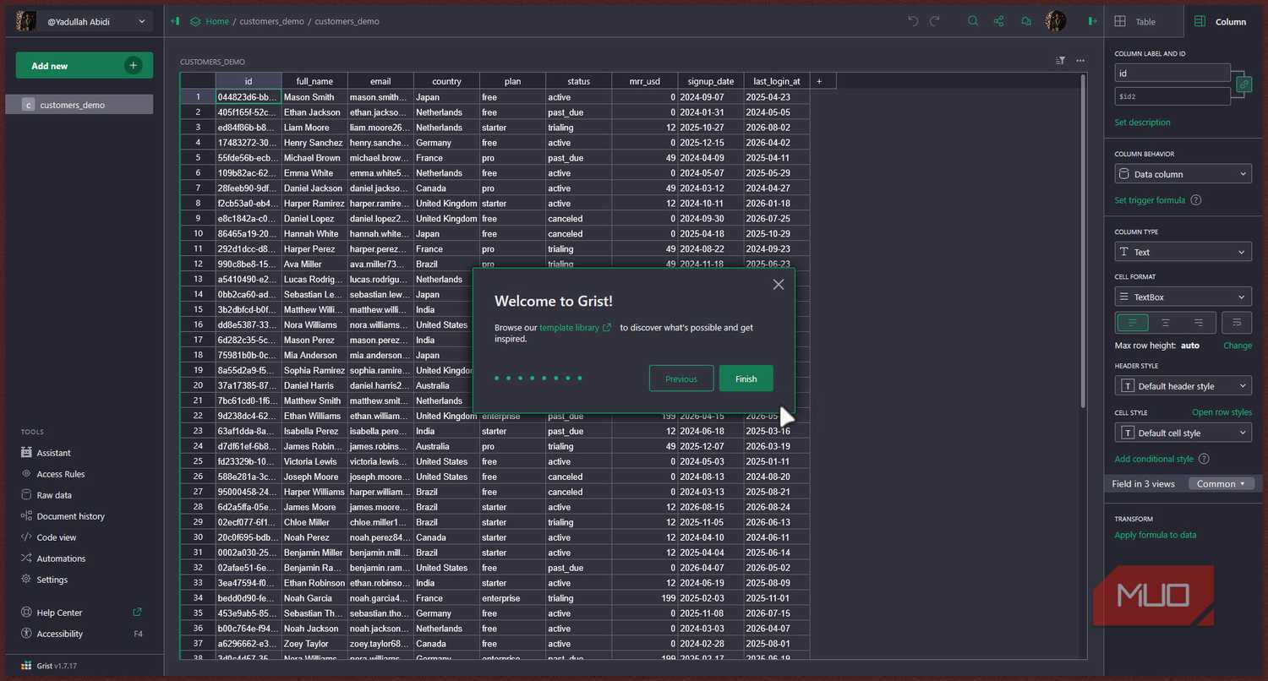The width and height of the screenshot is (1268, 681).
Task: Open the user avatar menu in top bar
Action: [1055, 21]
